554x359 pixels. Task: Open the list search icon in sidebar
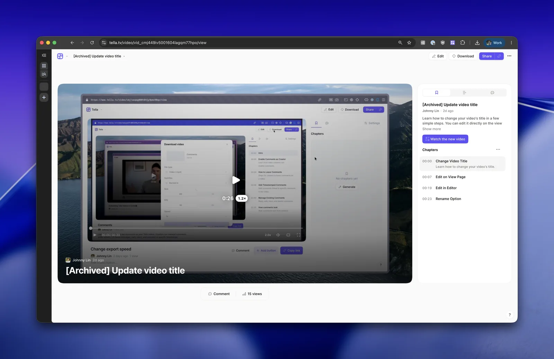[44, 74]
